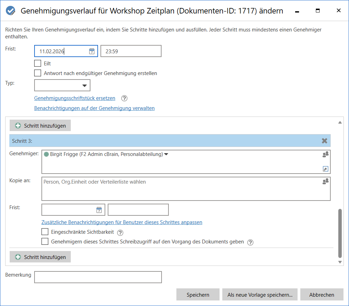Click the expand icon in Genehmiger field
Viewport: 349px width, 306px height.
[x=325, y=169]
